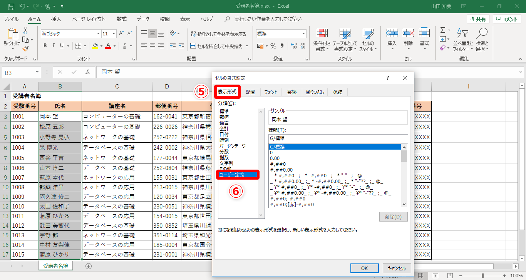Open 検索と選択 find and select
The width and height of the screenshot is (526, 280).
(x=482, y=40)
